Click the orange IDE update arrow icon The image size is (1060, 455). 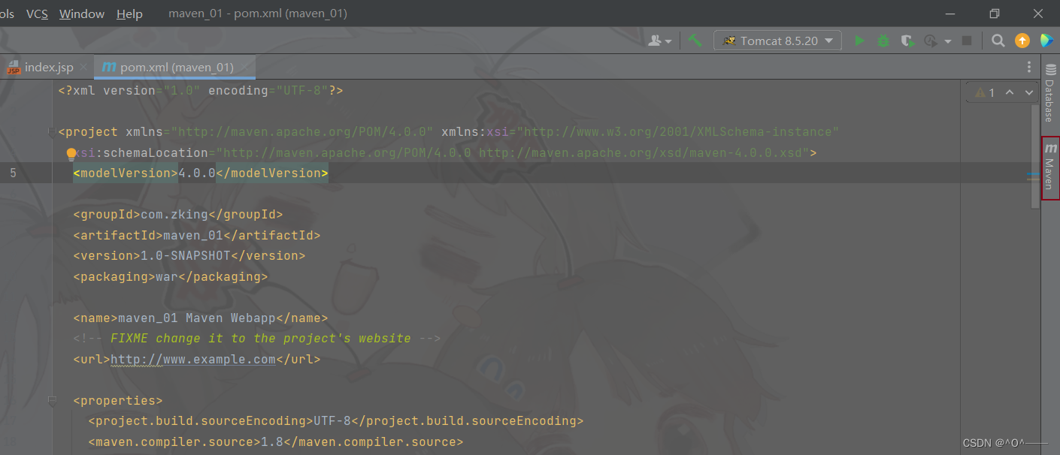[1022, 41]
